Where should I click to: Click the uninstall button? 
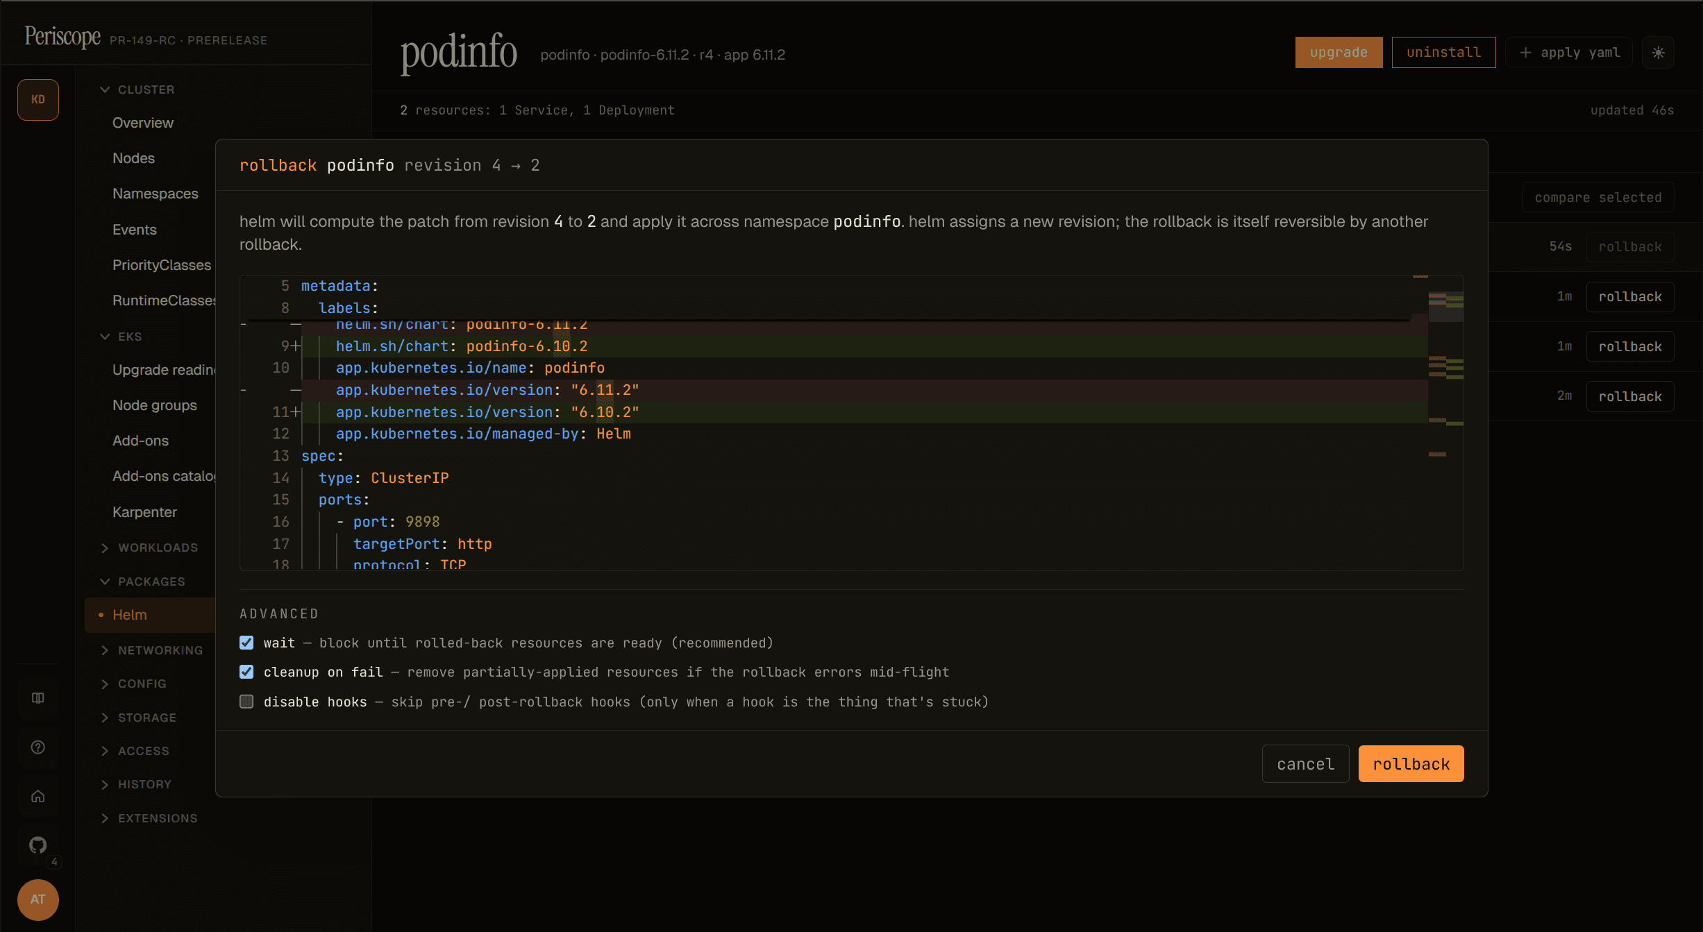(1443, 53)
